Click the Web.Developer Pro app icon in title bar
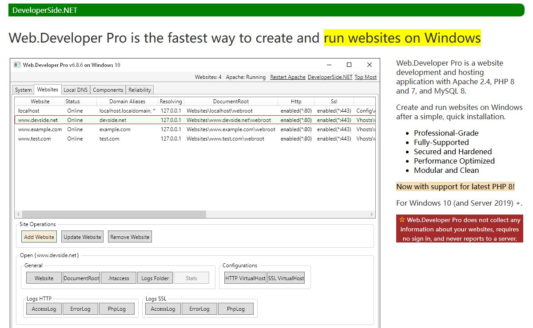Image resolution: width=533 pixels, height=328 pixels. tap(17, 65)
